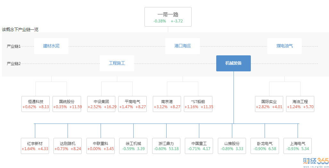This screenshot has height=168, width=329.
Task: Click the -0.38% change under 一带一路
Action: click(160, 21)
